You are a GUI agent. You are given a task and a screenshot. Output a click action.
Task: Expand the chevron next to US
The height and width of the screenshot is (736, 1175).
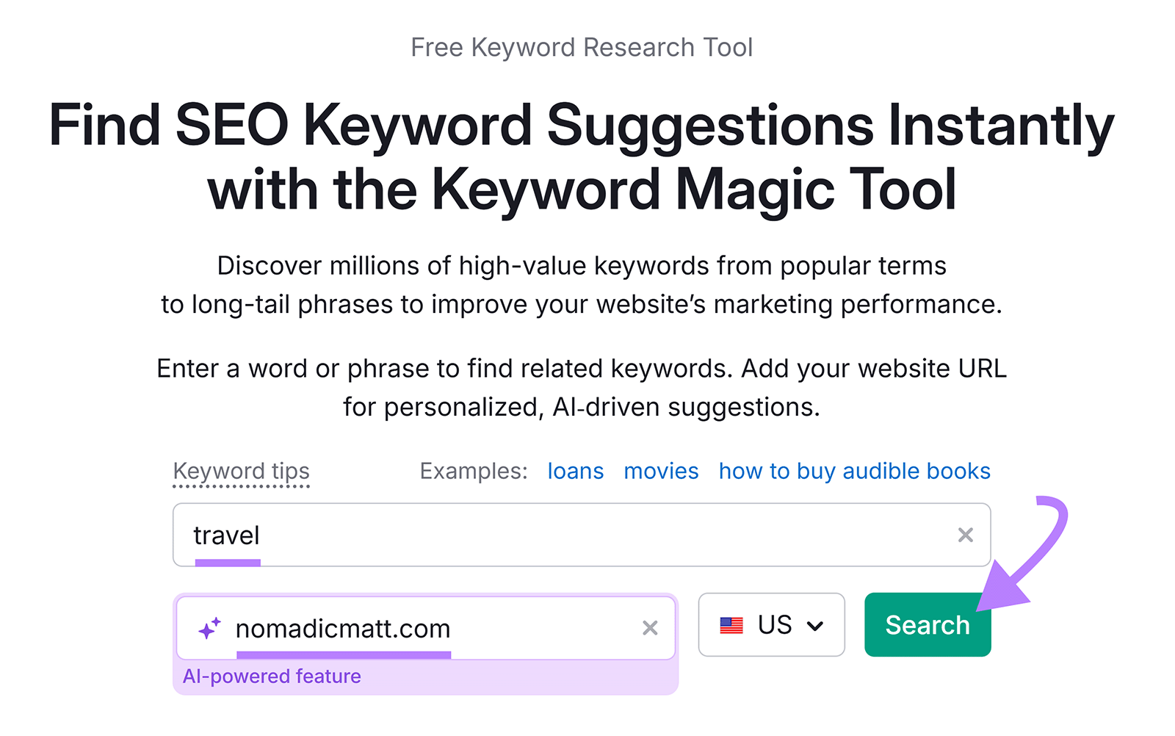click(817, 626)
